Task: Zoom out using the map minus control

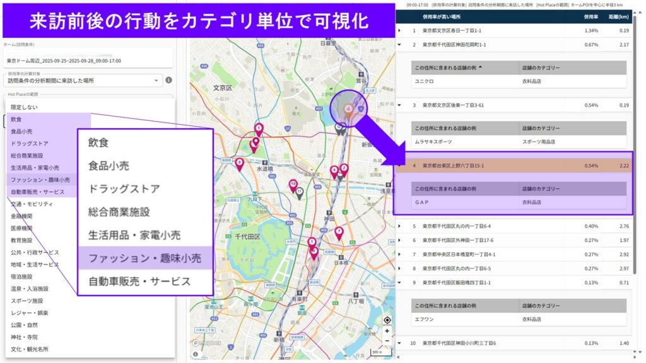Action: coord(387,340)
